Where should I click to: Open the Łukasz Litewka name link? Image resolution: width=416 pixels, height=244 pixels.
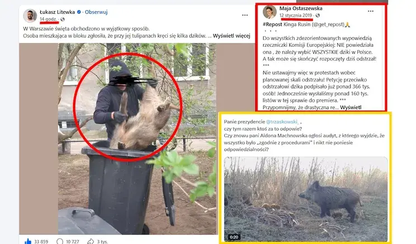pos(57,12)
